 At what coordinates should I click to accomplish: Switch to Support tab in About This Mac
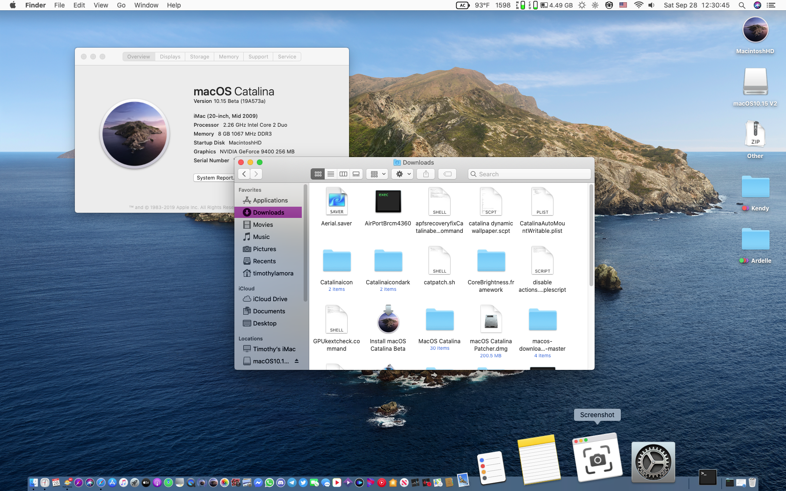coord(258,57)
